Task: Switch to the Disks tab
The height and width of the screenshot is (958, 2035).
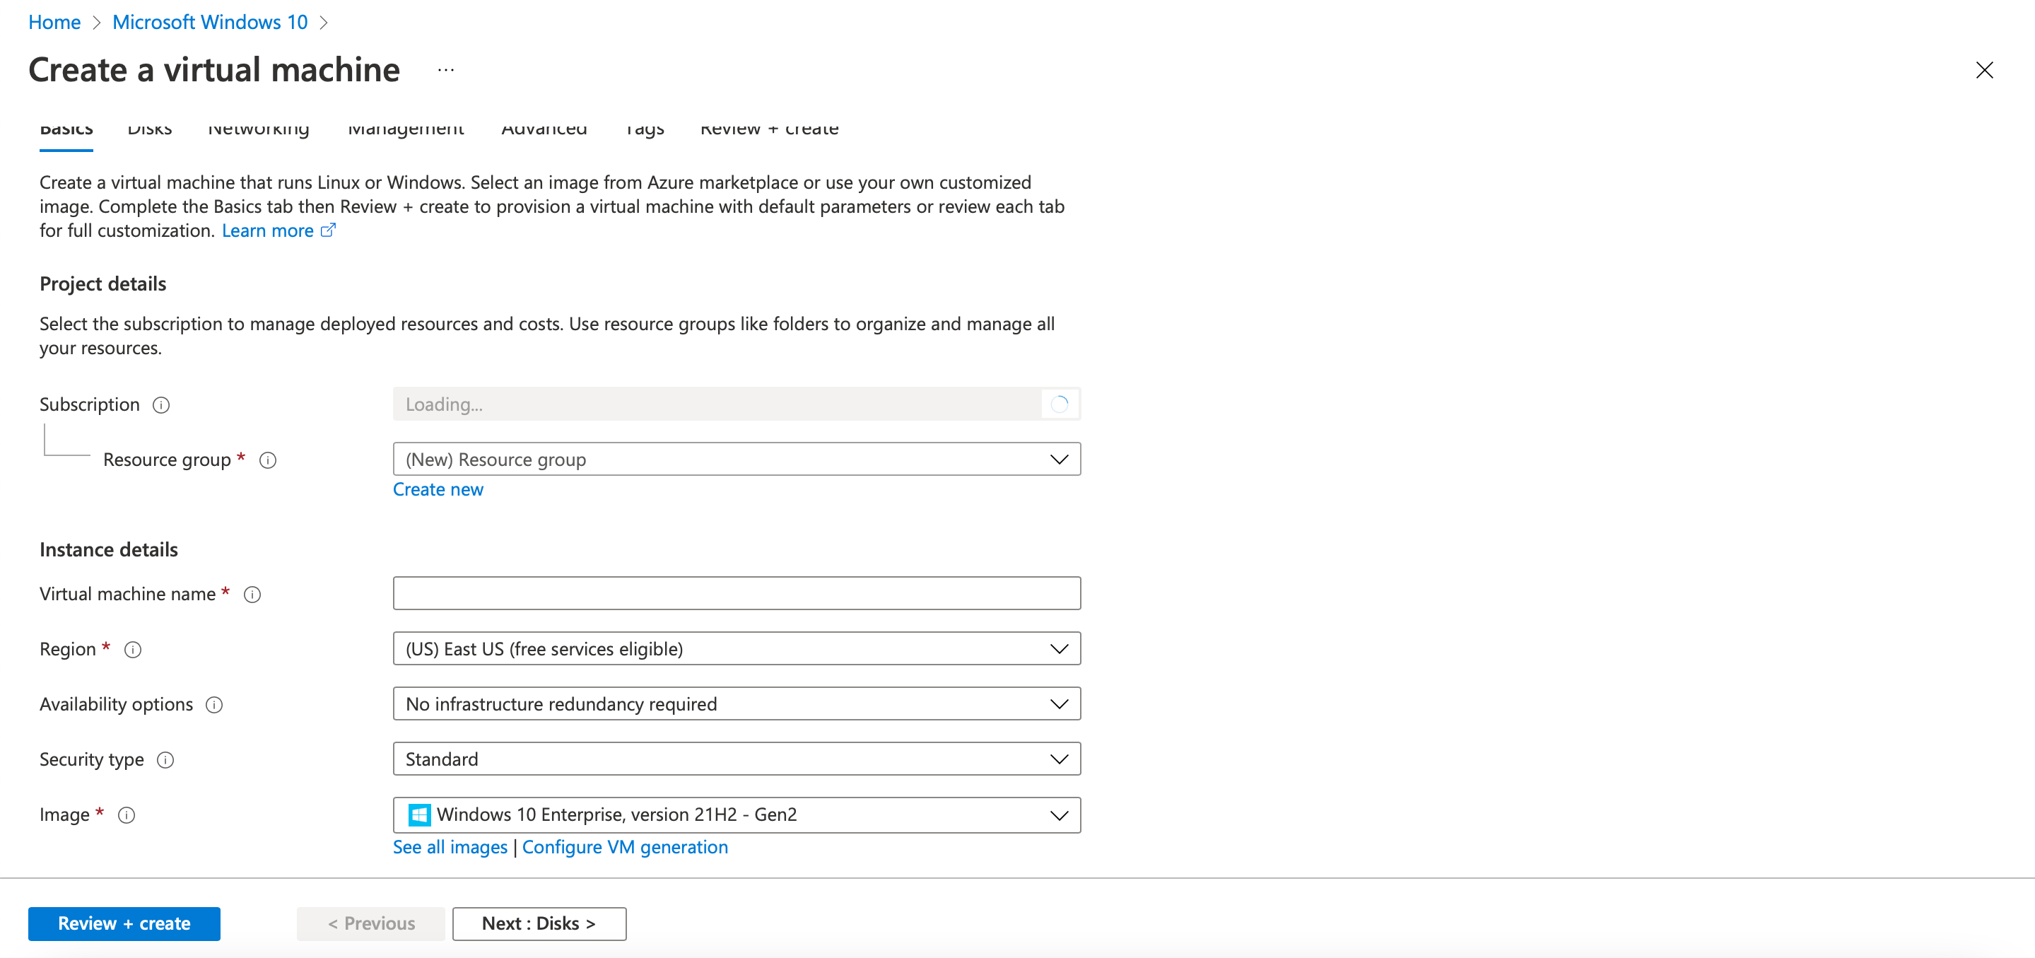Action: (149, 129)
